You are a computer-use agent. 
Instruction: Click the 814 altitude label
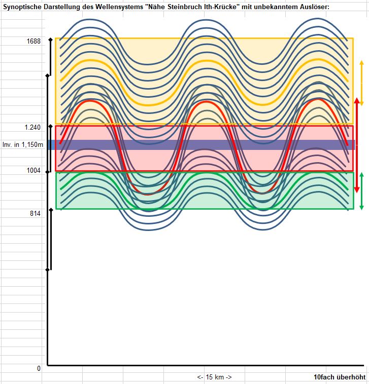tap(34, 214)
